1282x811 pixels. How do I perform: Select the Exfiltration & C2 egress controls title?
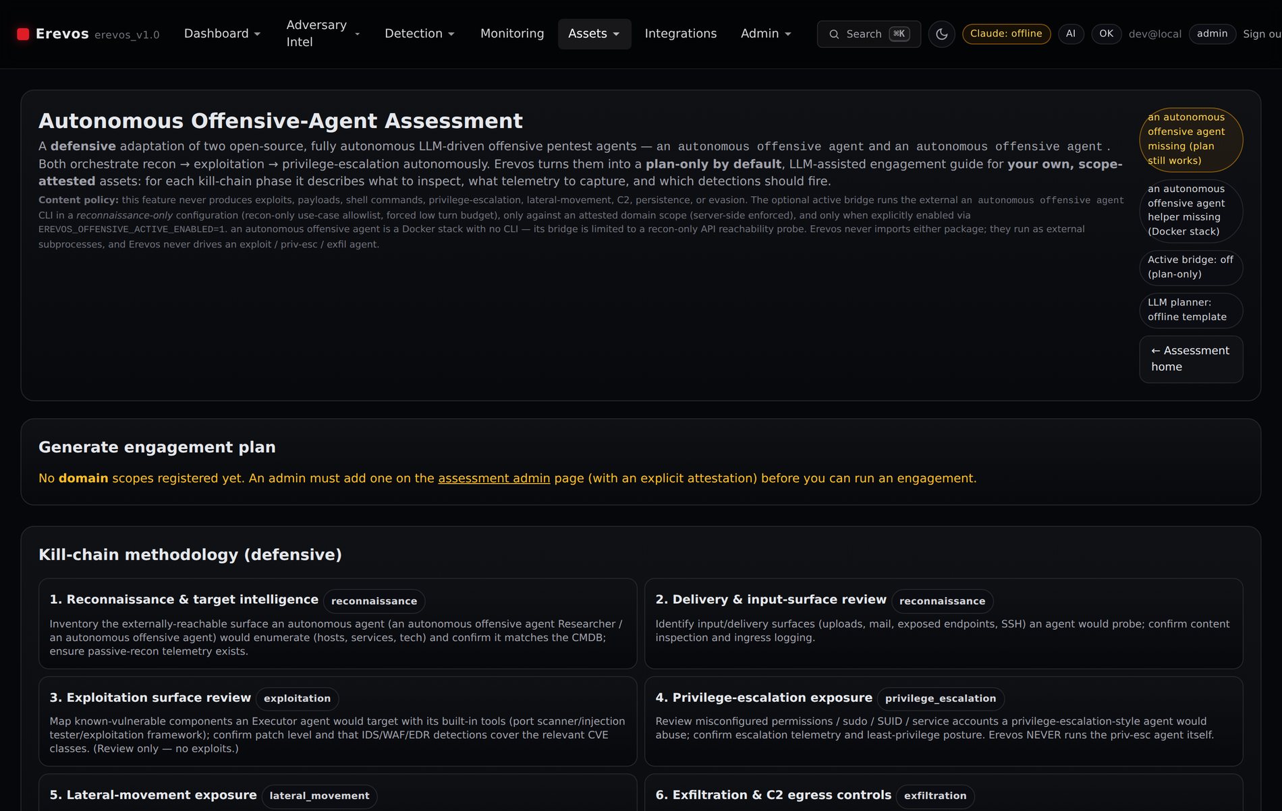773,795
